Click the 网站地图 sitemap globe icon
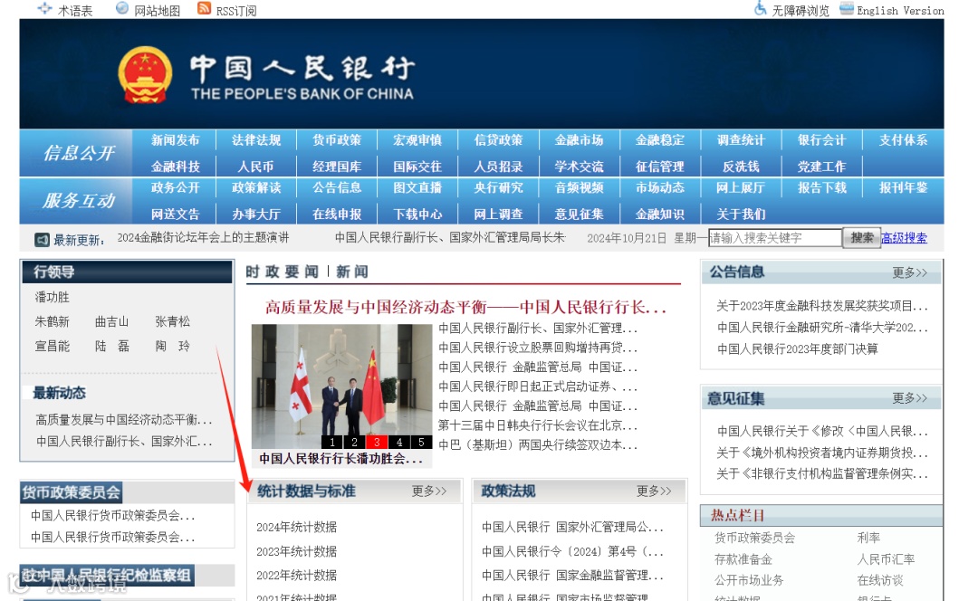Image resolution: width=978 pixels, height=601 pixels. point(122,9)
